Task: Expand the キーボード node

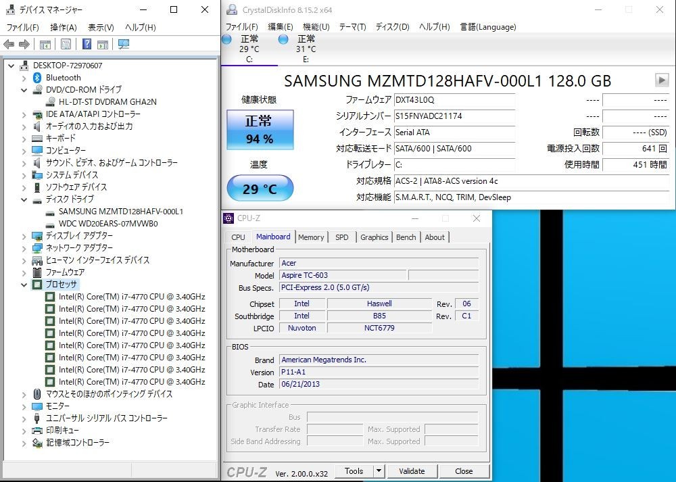Action: (x=24, y=139)
